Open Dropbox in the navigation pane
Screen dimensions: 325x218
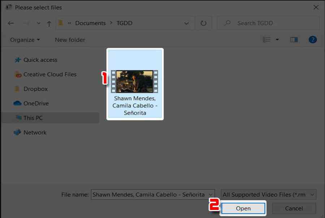point(35,89)
